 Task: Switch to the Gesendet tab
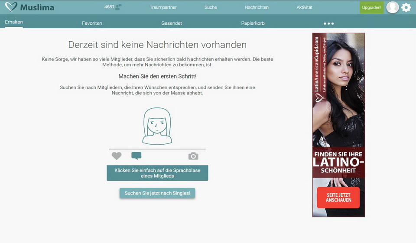point(172,23)
